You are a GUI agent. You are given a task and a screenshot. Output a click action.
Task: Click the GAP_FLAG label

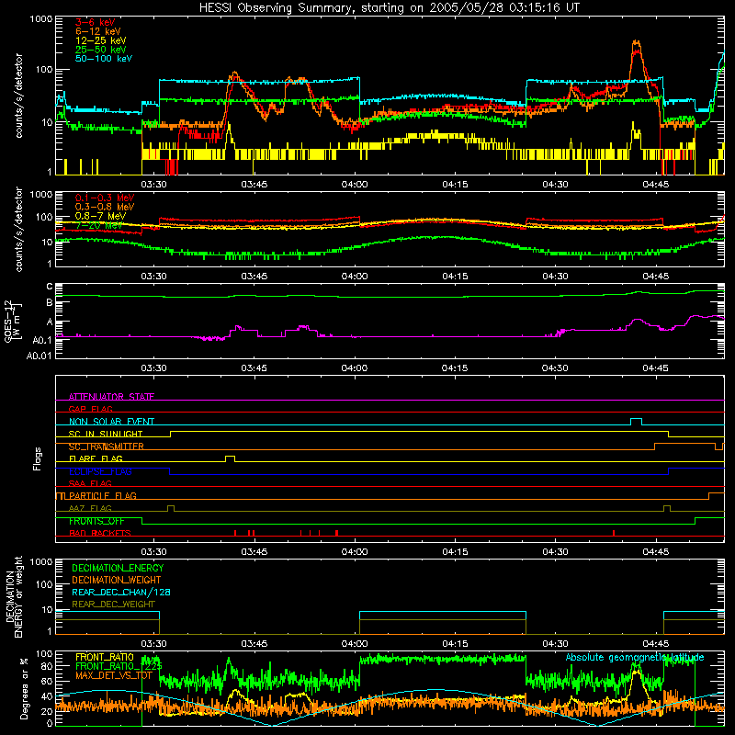[x=90, y=409]
